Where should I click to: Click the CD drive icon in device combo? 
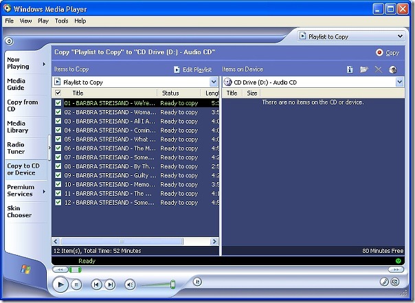(227, 82)
